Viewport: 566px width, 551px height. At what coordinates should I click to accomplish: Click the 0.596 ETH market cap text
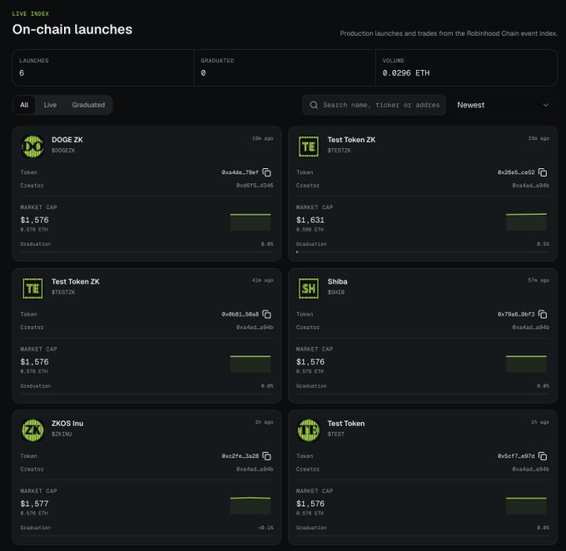[310, 230]
